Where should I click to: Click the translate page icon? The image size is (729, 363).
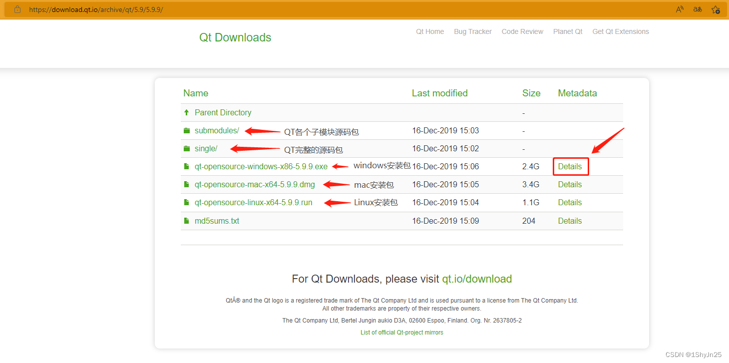(698, 9)
